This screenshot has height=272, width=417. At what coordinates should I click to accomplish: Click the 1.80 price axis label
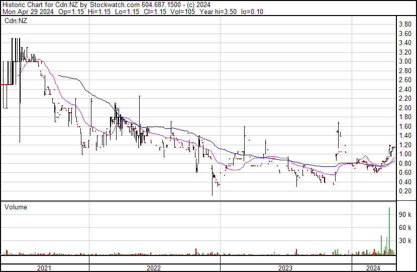click(405, 117)
